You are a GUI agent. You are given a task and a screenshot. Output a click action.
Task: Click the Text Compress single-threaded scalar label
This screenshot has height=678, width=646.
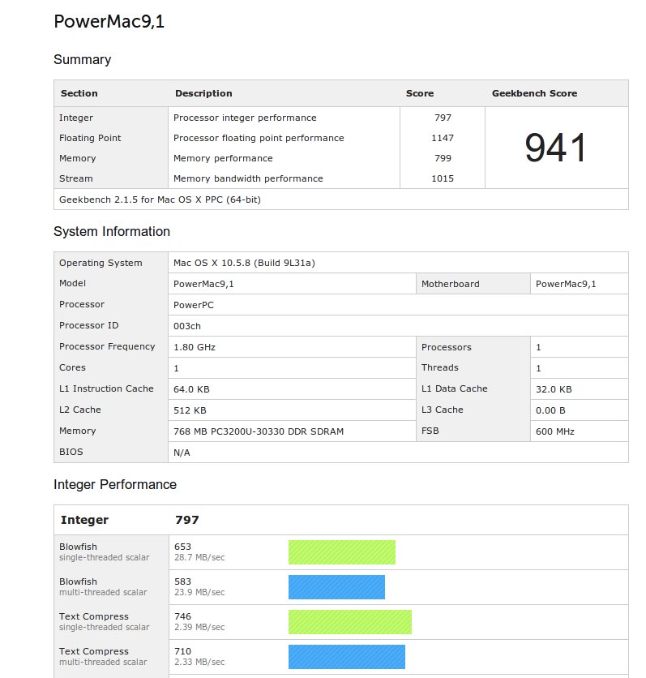click(104, 622)
